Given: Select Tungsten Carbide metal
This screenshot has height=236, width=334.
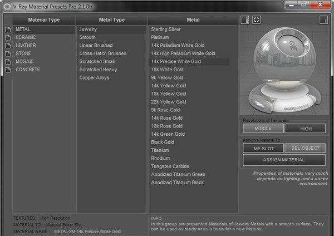Looking at the screenshot, I should click(x=190, y=166).
